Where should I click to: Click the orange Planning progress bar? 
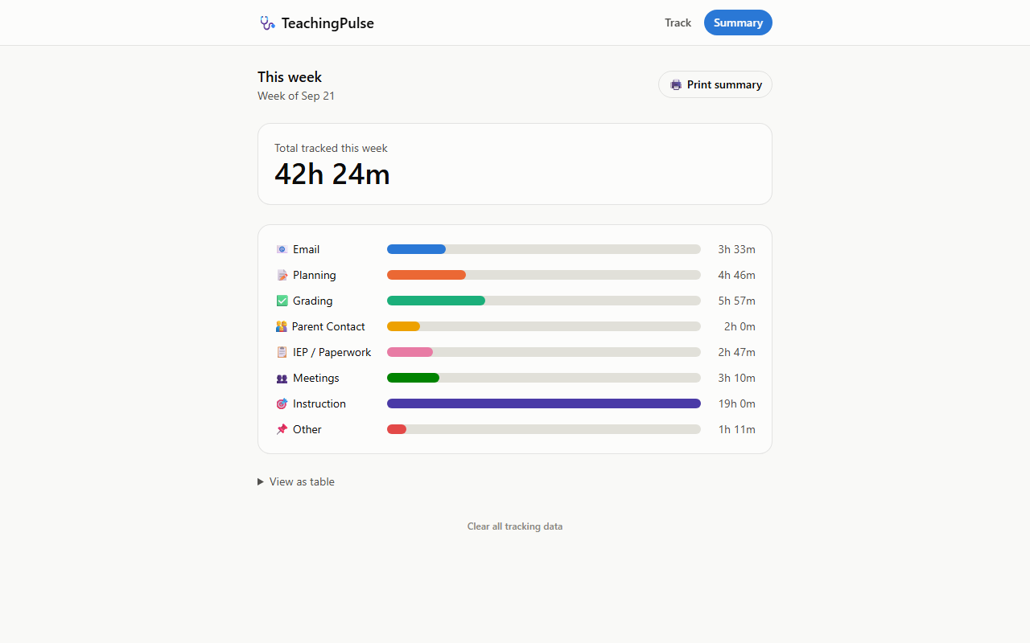pos(426,275)
